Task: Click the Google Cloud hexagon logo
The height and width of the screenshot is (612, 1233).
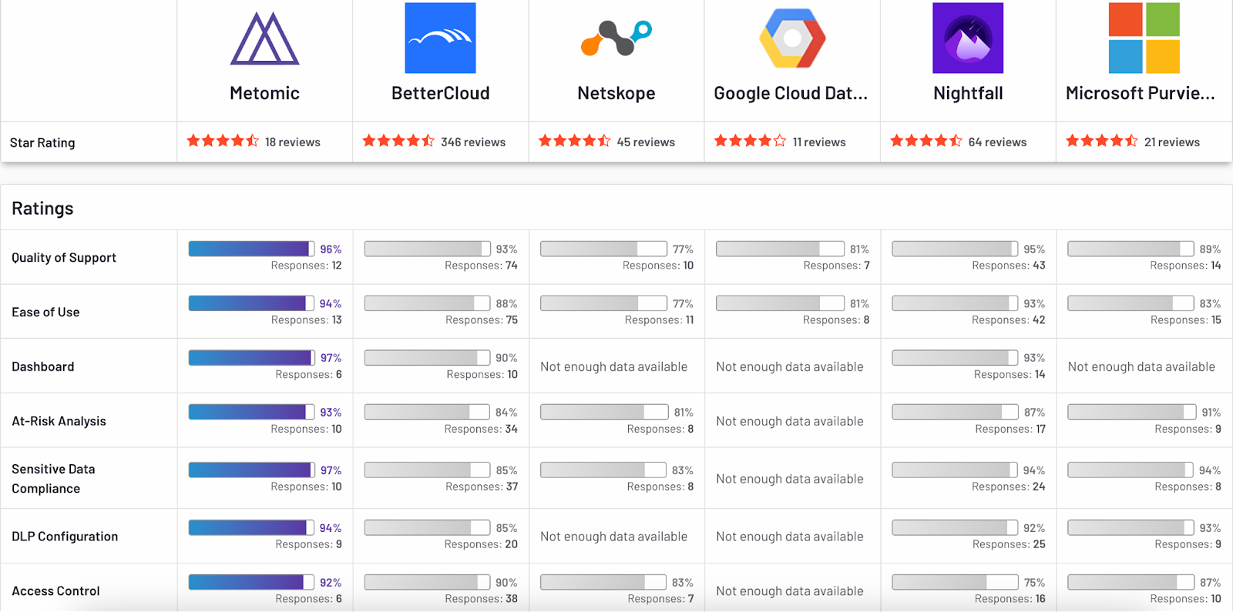Action: tap(791, 37)
